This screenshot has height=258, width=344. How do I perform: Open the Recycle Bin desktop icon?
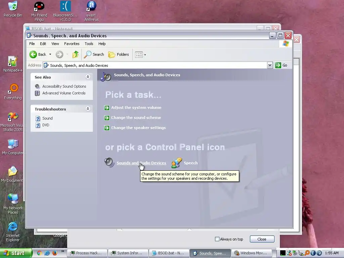pos(13,9)
